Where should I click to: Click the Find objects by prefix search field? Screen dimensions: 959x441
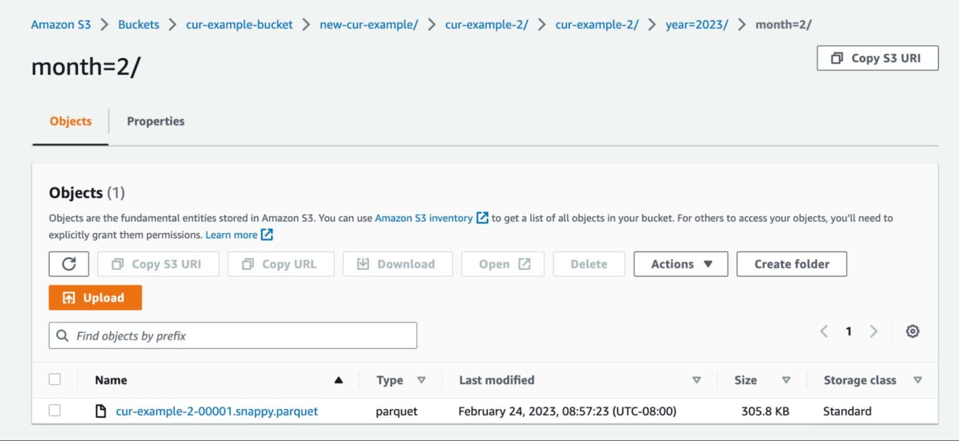pyautogui.click(x=232, y=335)
